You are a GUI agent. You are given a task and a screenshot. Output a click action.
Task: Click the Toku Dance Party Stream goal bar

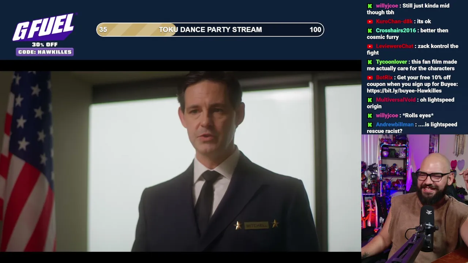click(210, 30)
